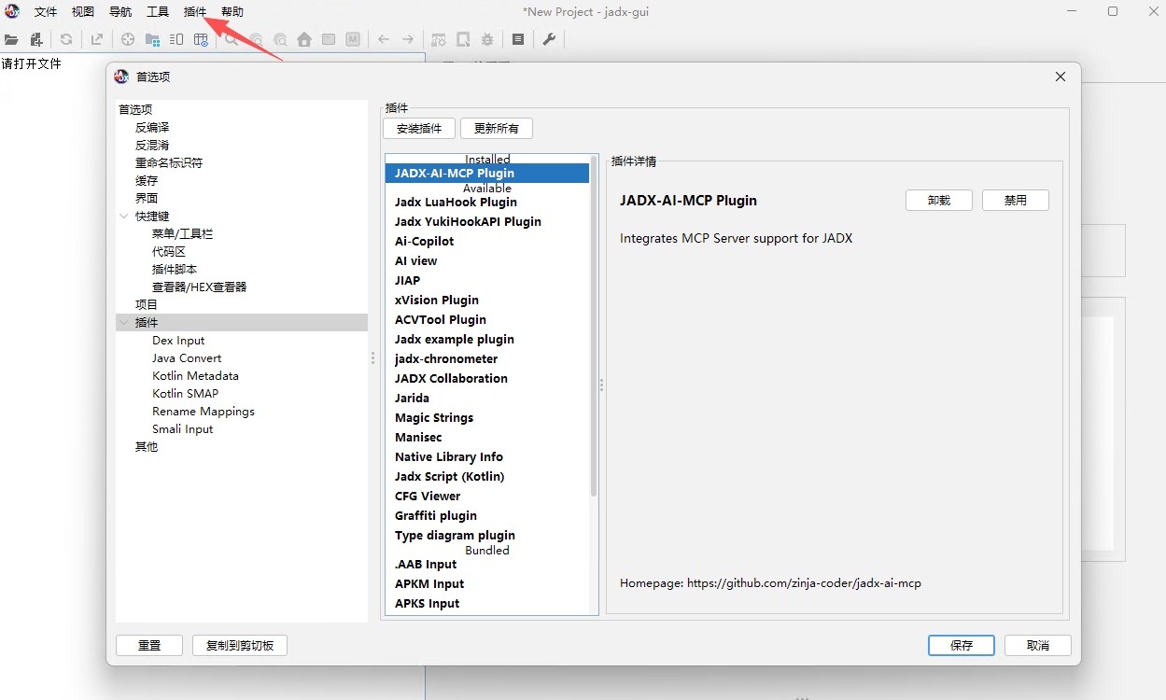Screen dimensions: 1166x700
Task: Click the home (main activity) toolbar icon
Action: coord(304,39)
